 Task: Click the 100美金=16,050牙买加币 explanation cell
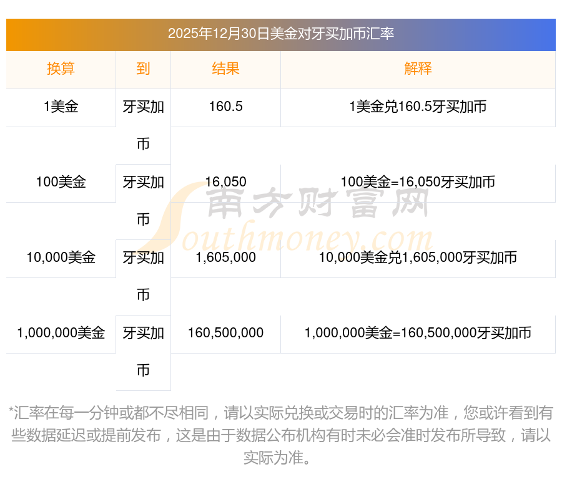pyautogui.click(x=418, y=182)
